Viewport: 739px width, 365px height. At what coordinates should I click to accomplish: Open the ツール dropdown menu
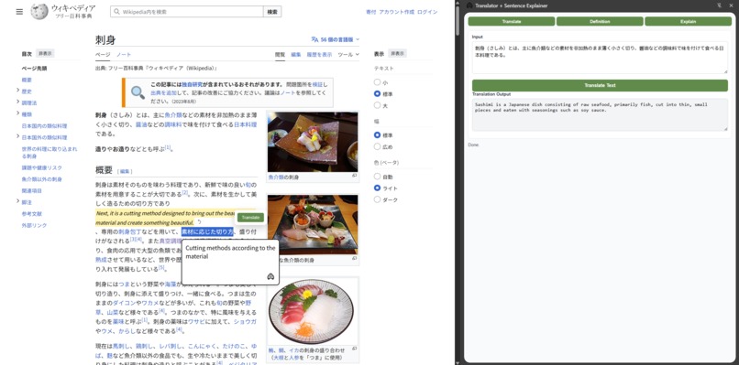(348, 55)
